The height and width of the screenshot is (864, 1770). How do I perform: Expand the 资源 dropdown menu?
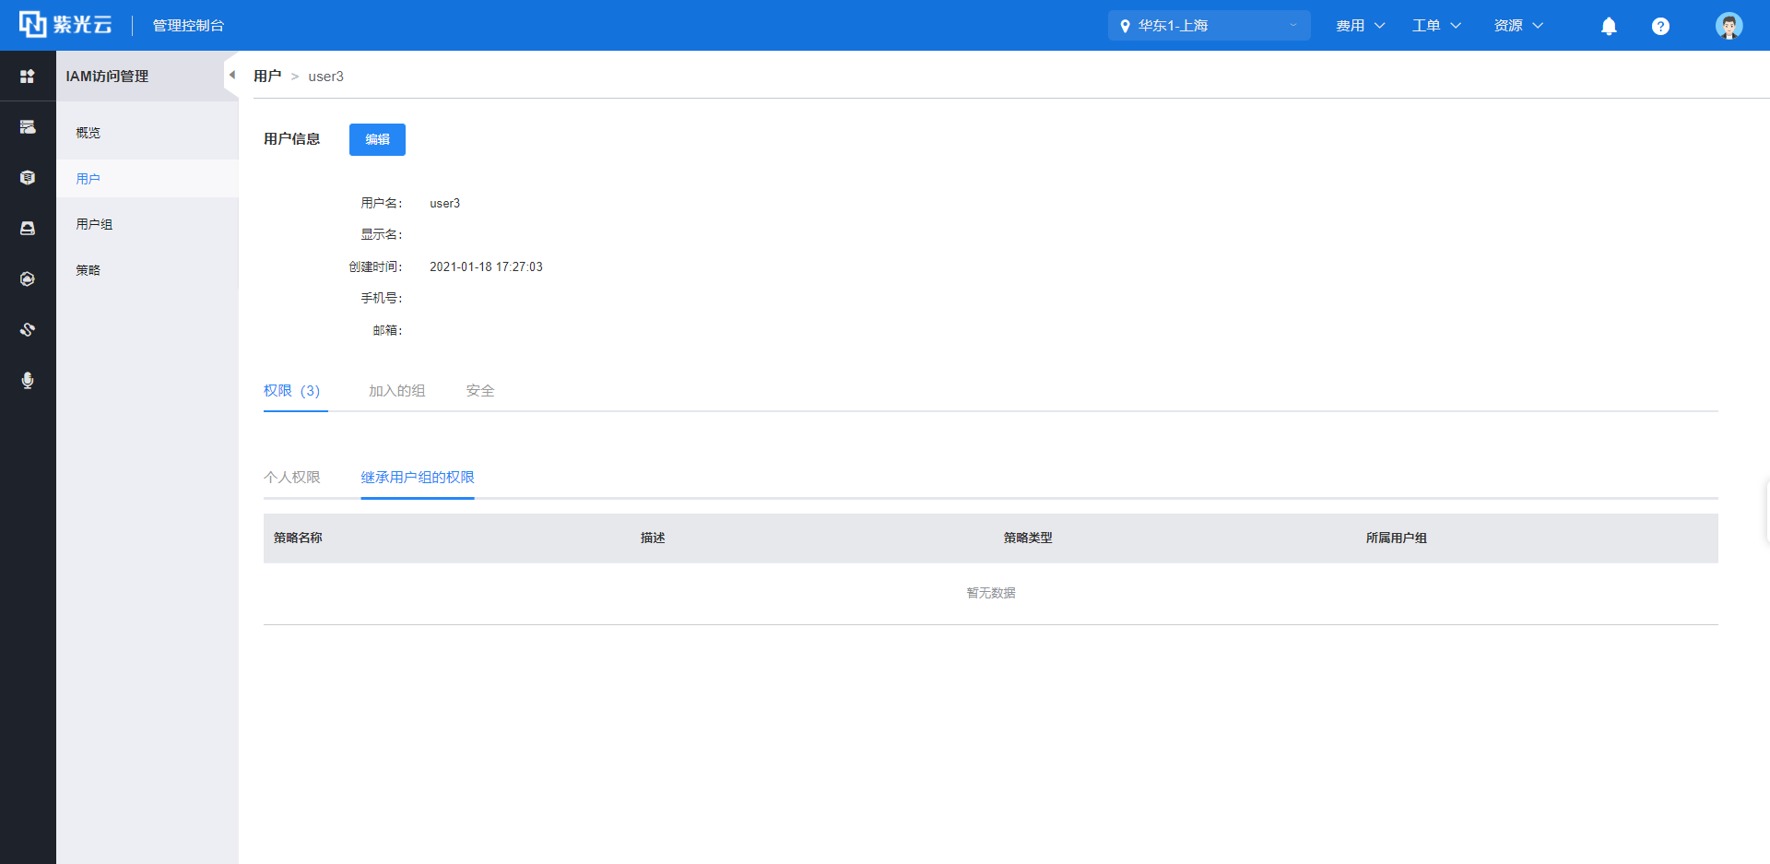[x=1518, y=26]
